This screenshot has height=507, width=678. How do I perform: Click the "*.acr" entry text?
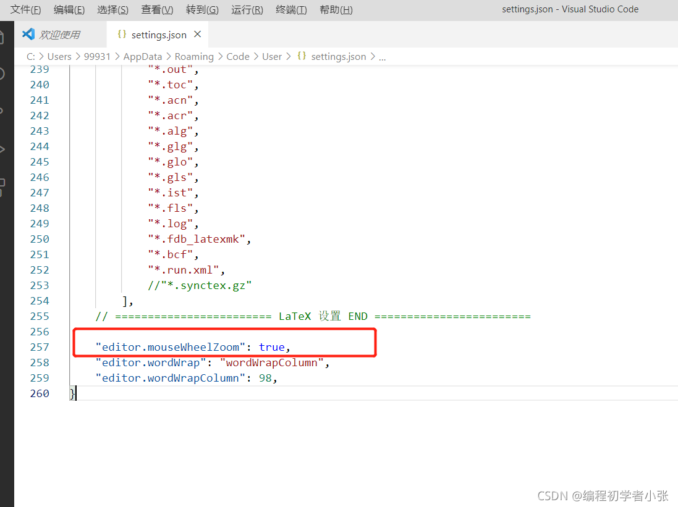tap(171, 116)
